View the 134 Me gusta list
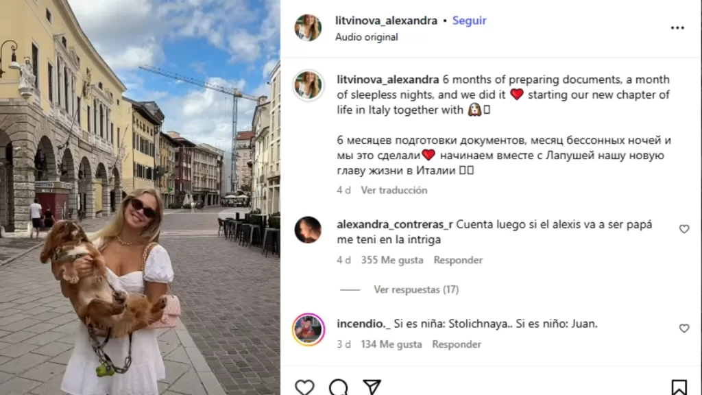This screenshot has height=395, width=702. point(391,344)
